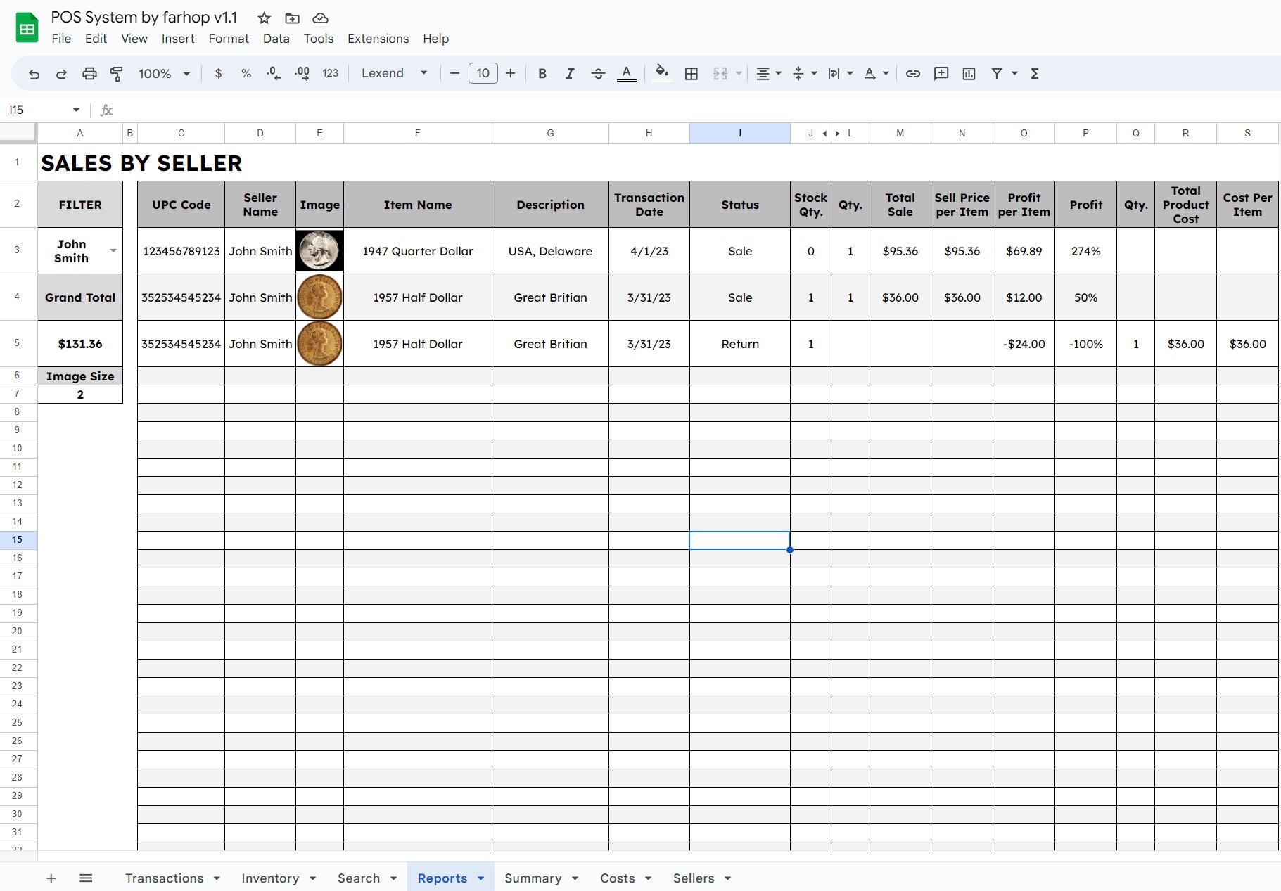The image size is (1281, 891).
Task: Open the text color picker
Action: 626,73
